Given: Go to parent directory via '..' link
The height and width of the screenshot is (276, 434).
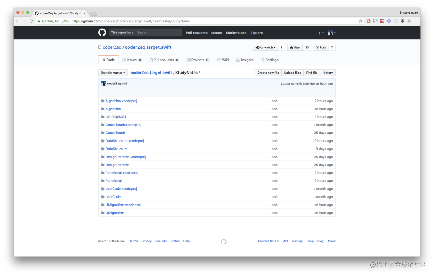Looking at the screenshot, I should coord(107,93).
